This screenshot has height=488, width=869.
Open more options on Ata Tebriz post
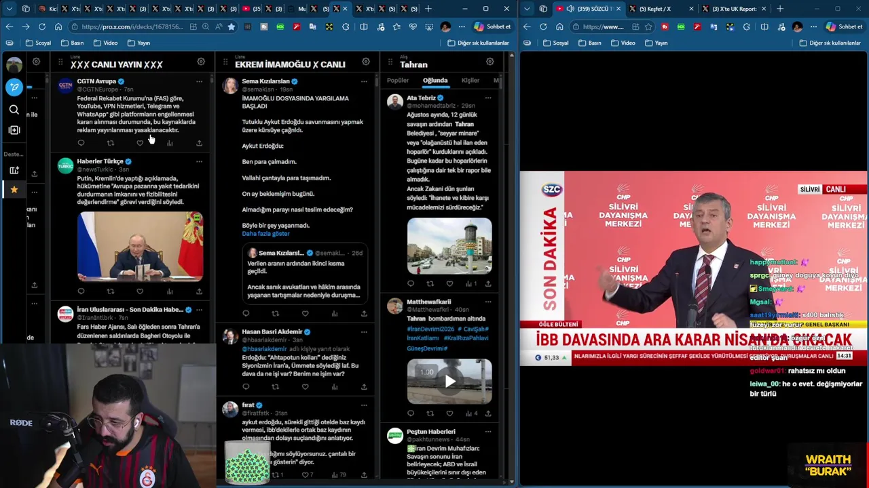tap(488, 98)
